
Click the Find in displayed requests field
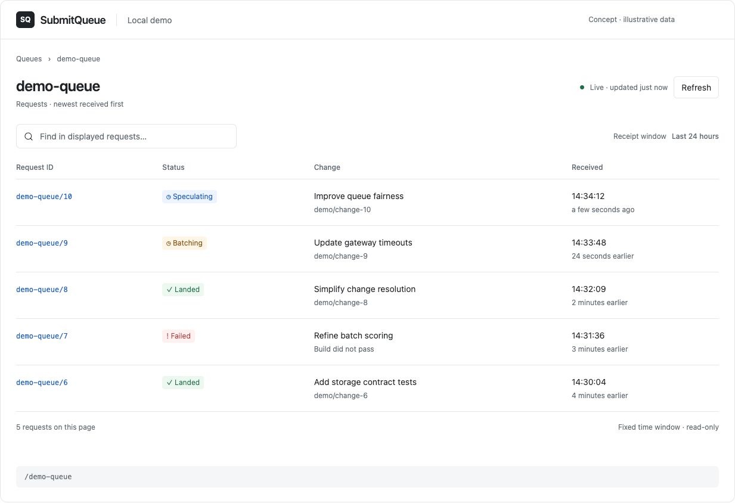pos(126,136)
